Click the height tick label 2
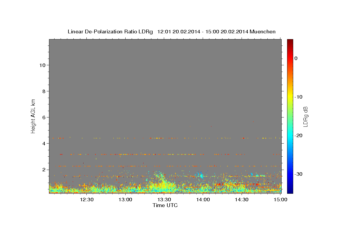This screenshot has width=348, height=232. pos(43,170)
